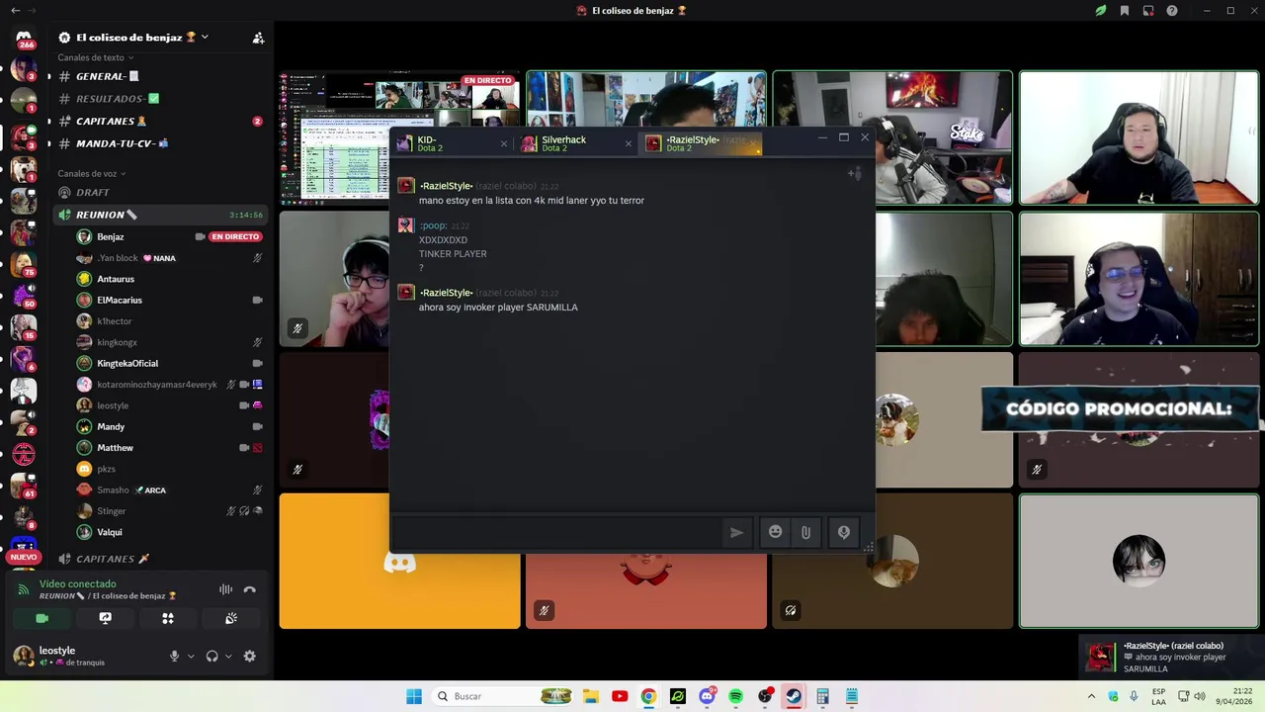Click Benjaz's EN DIRECTO live badge

click(x=235, y=236)
